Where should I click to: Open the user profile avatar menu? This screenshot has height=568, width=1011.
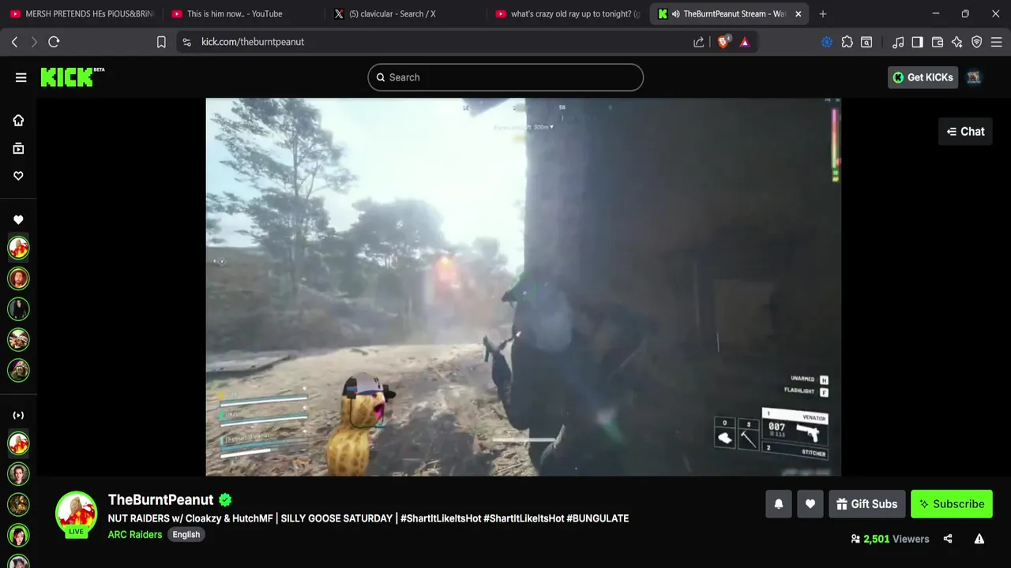[974, 77]
